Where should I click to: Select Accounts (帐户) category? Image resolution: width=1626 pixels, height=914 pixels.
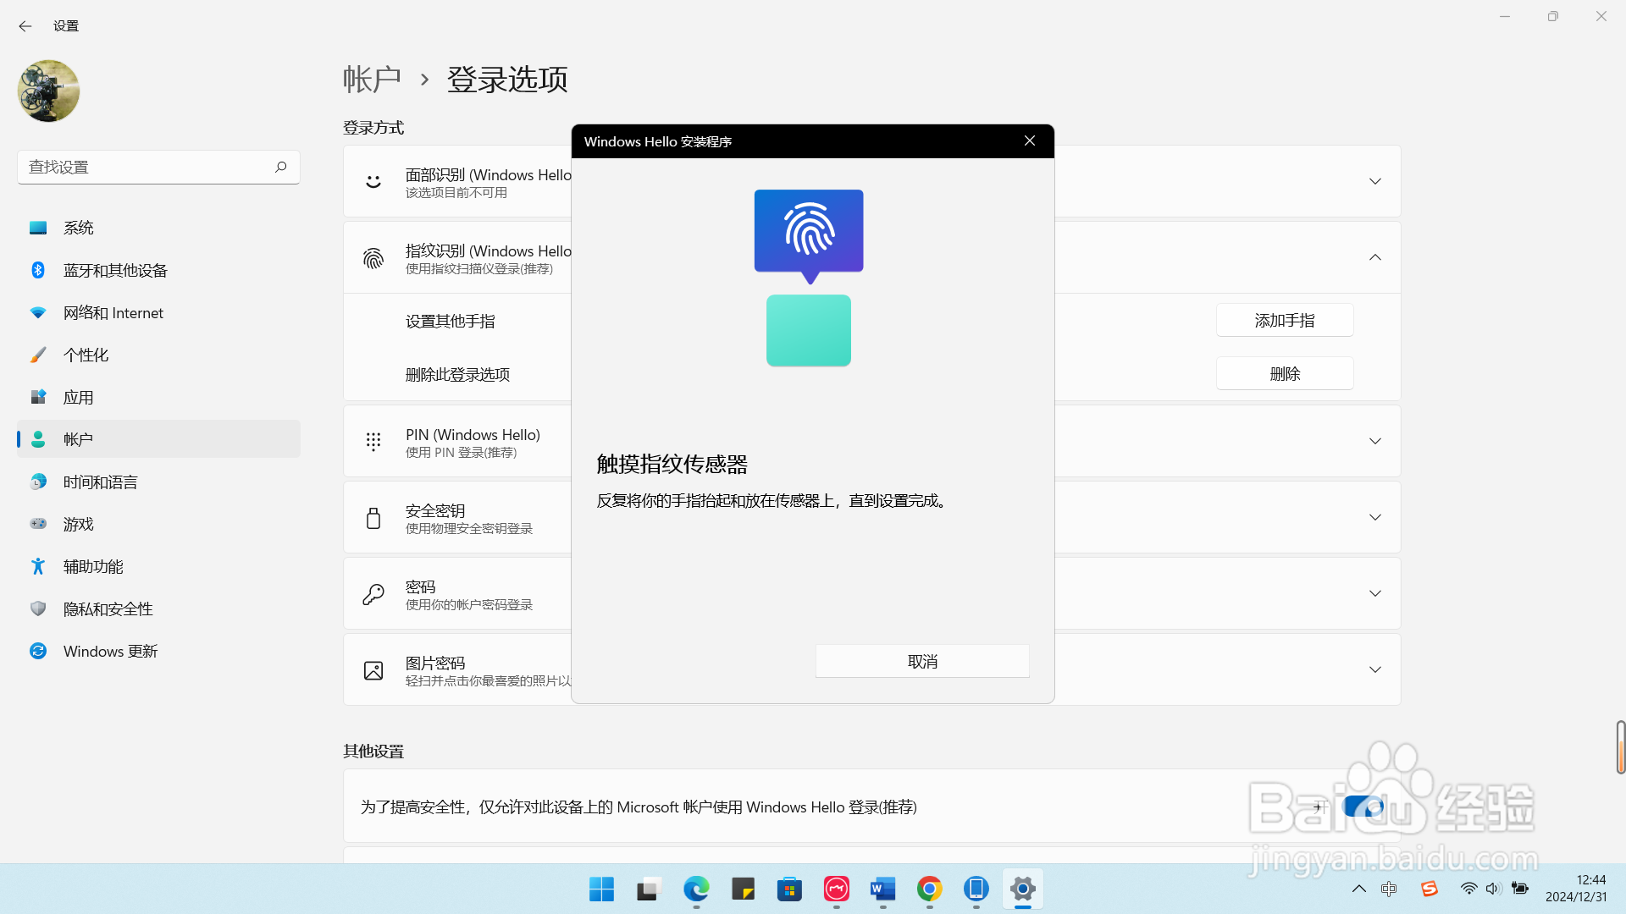click(x=158, y=439)
